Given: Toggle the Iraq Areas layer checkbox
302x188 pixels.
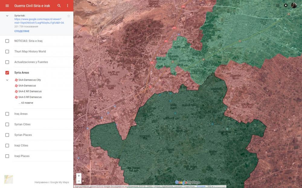Looking at the screenshot, I should 7,114.
